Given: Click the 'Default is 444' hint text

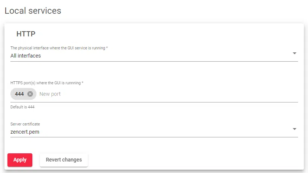Looking at the screenshot, I should pos(25,107).
